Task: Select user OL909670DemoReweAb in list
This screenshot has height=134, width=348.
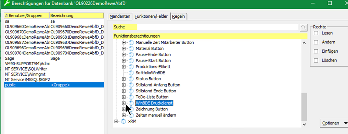Action: point(54,32)
